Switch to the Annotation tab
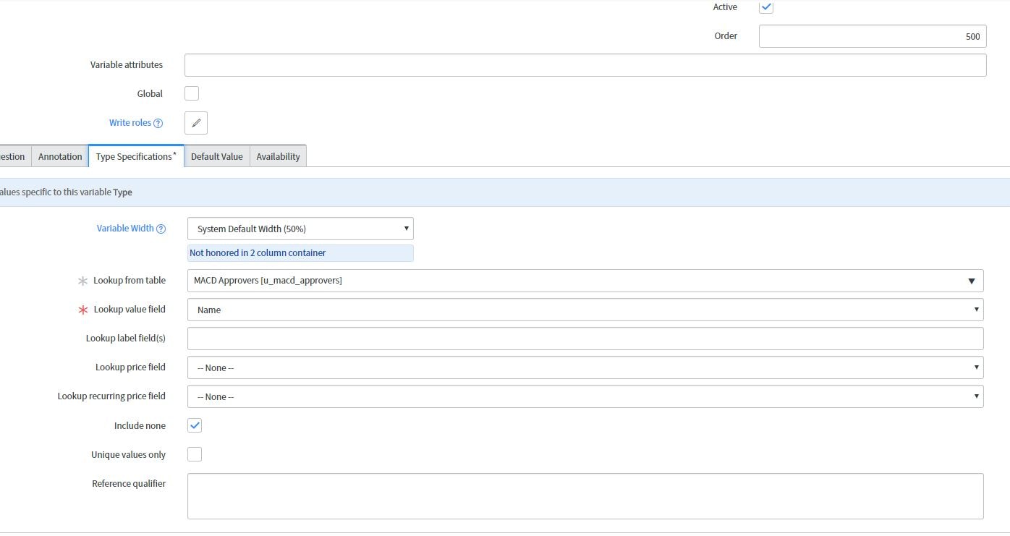This screenshot has width=1010, height=536. [x=60, y=156]
